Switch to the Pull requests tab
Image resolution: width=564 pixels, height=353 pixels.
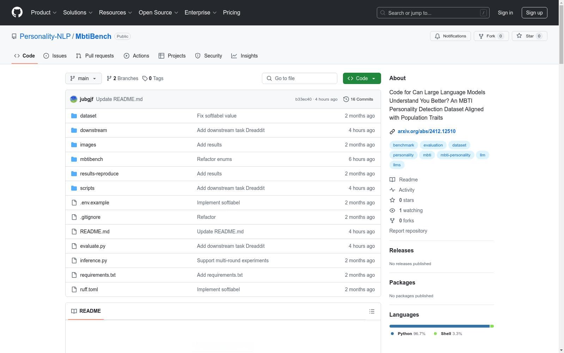[95, 56]
